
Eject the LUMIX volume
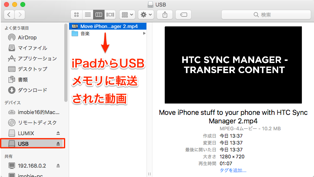(x=58, y=133)
